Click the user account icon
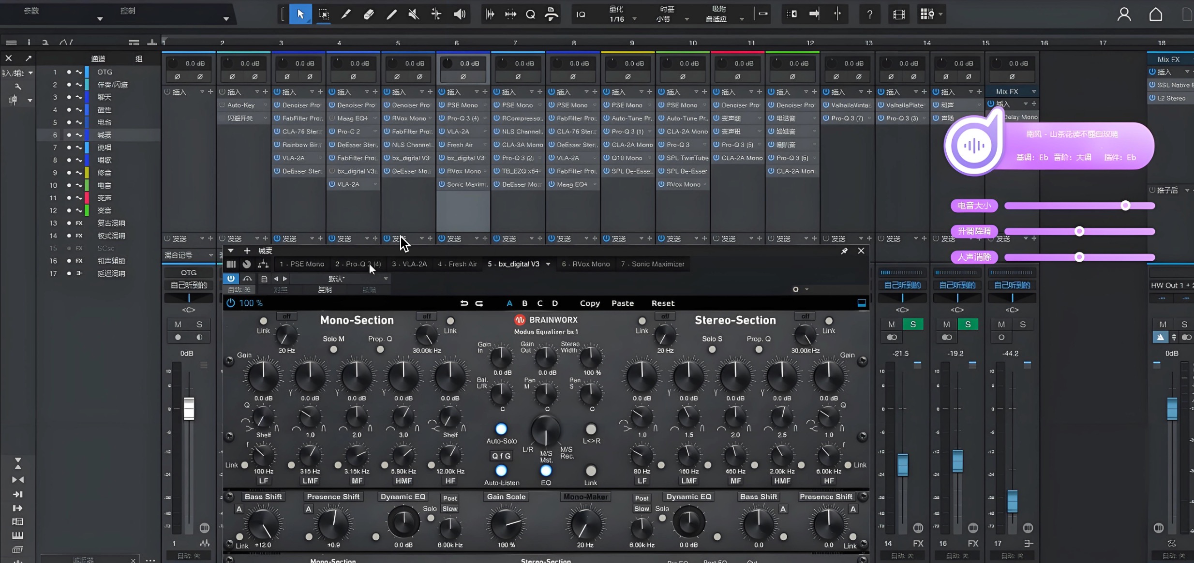This screenshot has height=563, width=1194. click(1124, 15)
